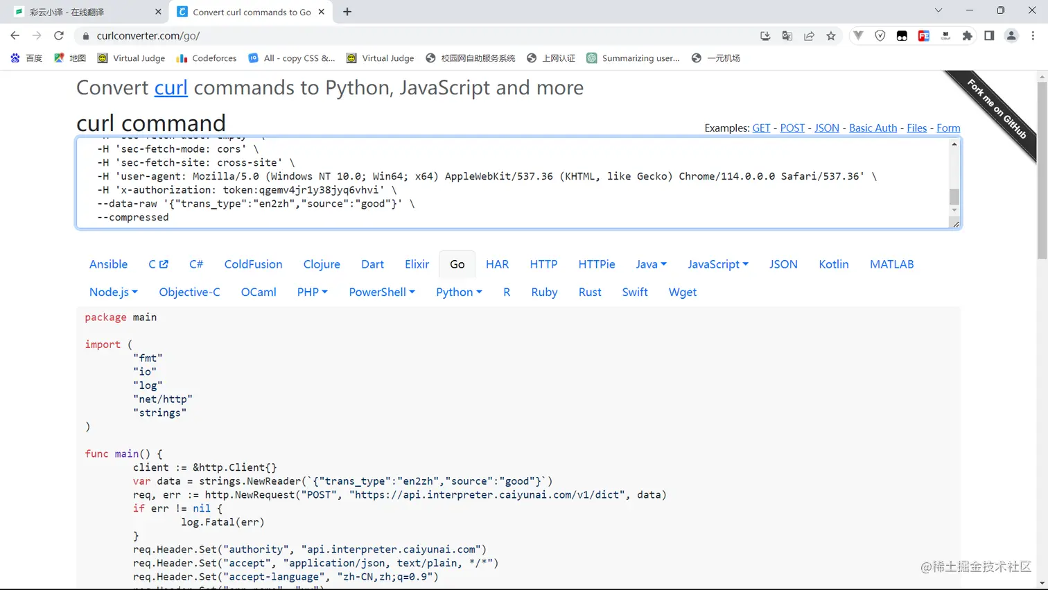
Task: Click the black square extension icon
Action: 902,36
